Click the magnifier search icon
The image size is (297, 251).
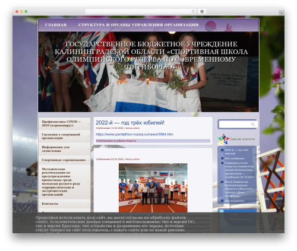pos(253,124)
